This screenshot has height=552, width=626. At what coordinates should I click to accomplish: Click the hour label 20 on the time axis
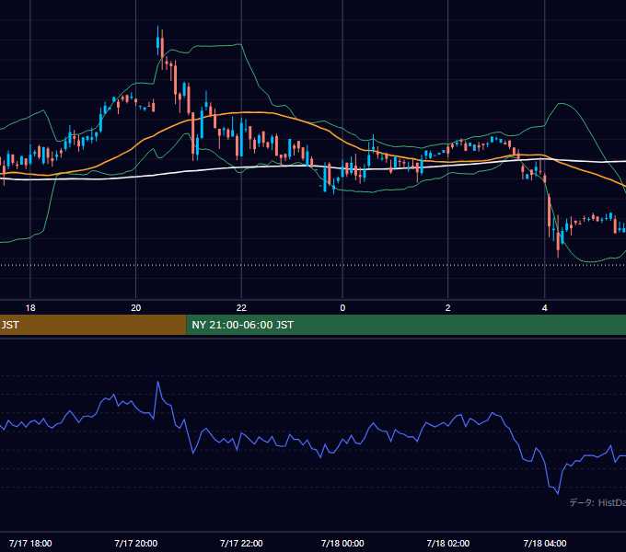[135, 308]
